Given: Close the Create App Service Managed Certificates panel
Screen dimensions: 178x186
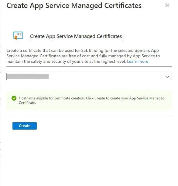Looking at the screenshot, I should point(167,5).
